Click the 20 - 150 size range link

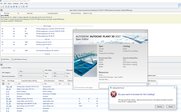[9, 101]
